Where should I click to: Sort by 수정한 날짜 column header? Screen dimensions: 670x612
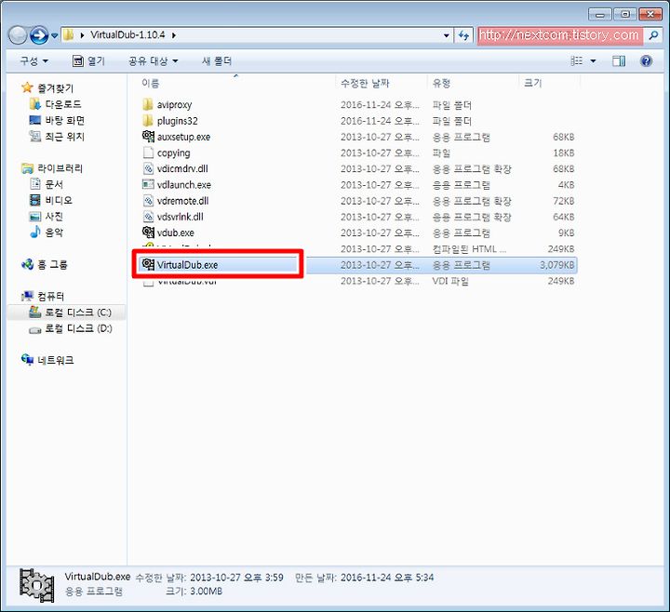click(365, 84)
